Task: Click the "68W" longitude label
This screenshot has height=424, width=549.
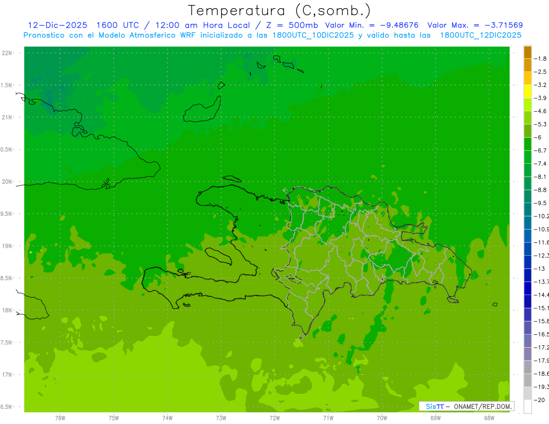Action: (x=489, y=418)
